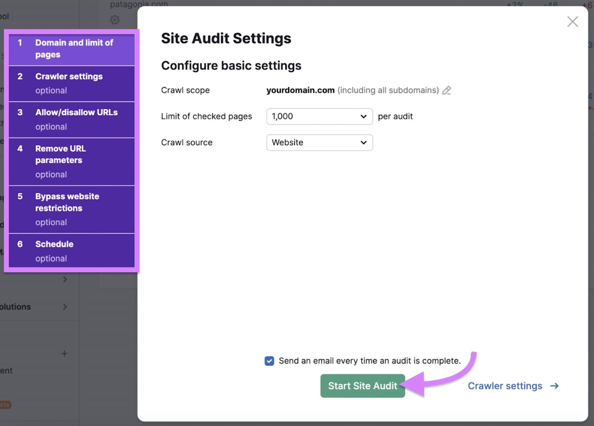Screen dimensions: 594x426
Task: Open step 3 'Allow/disallow URLs'
Action: 71,119
